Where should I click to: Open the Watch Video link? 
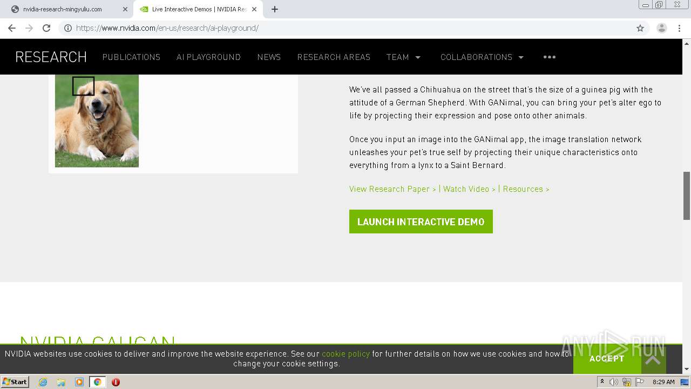tap(469, 189)
